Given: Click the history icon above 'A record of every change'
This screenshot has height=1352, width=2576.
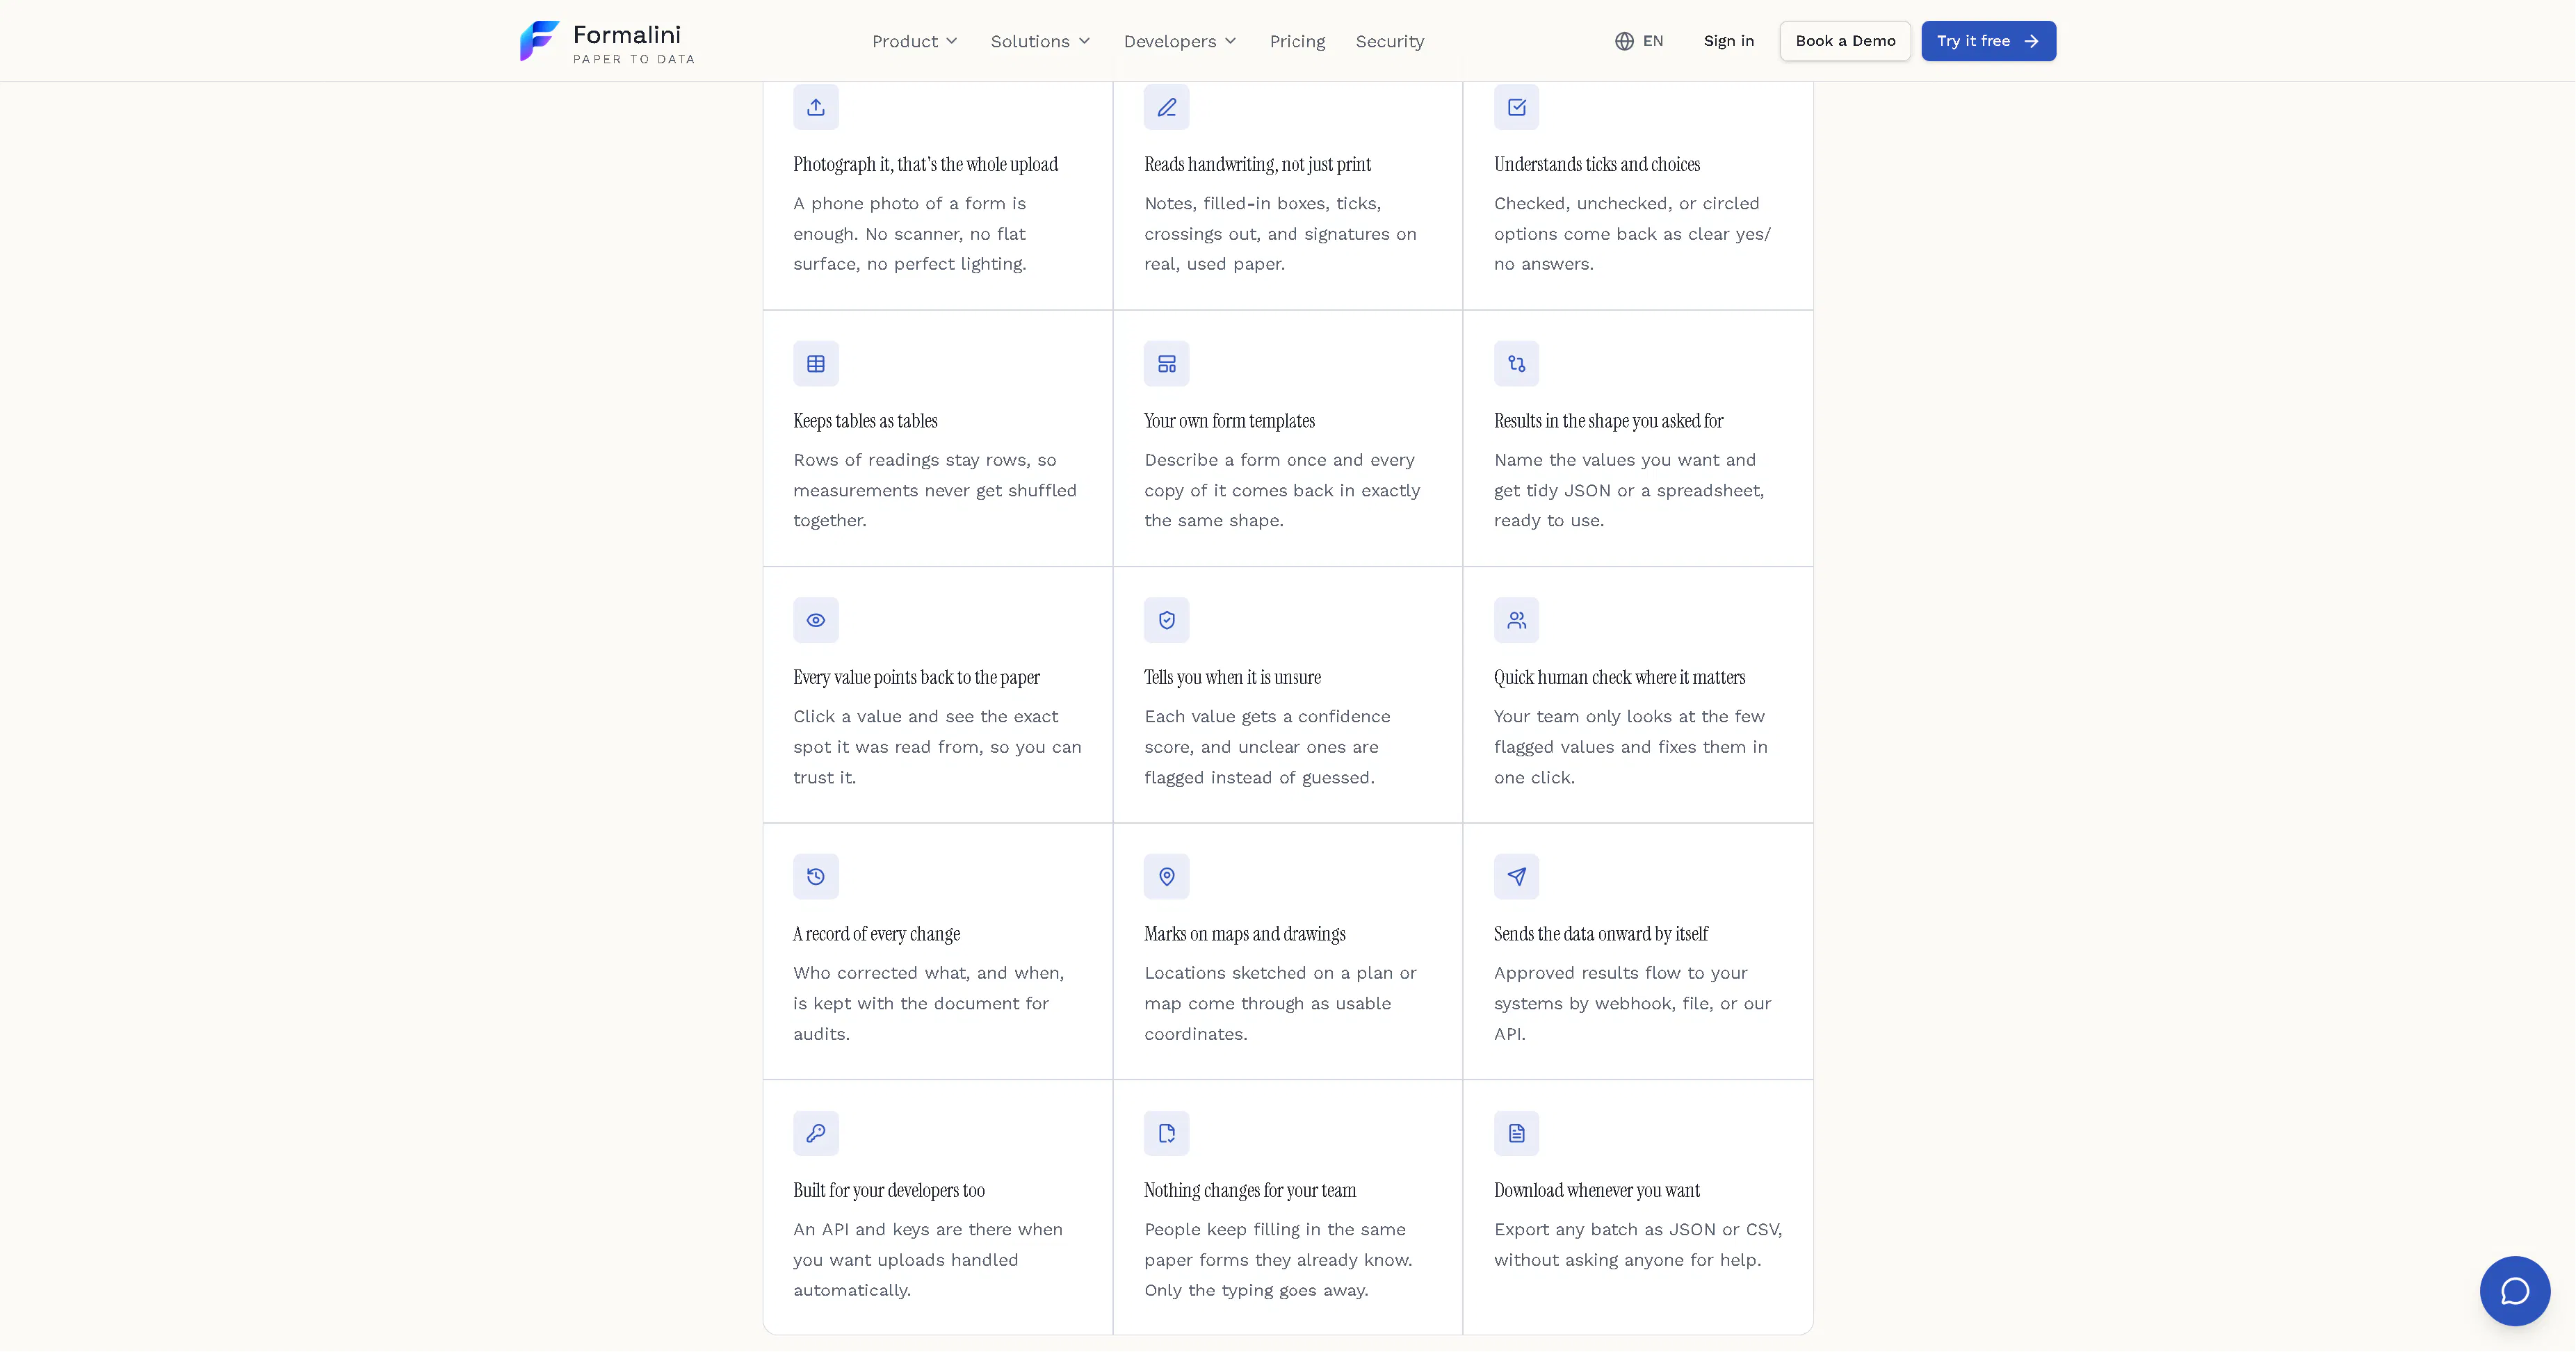Looking at the screenshot, I should click(x=816, y=877).
